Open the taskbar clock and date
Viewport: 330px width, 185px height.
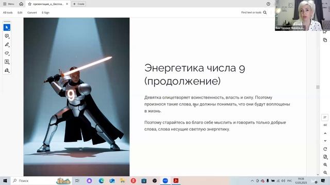coord(301,181)
